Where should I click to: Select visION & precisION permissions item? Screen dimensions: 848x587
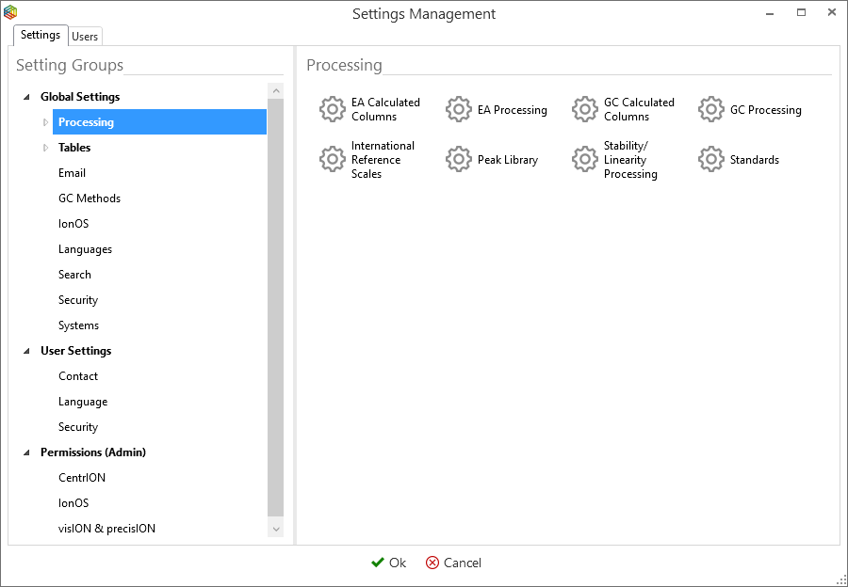(106, 529)
